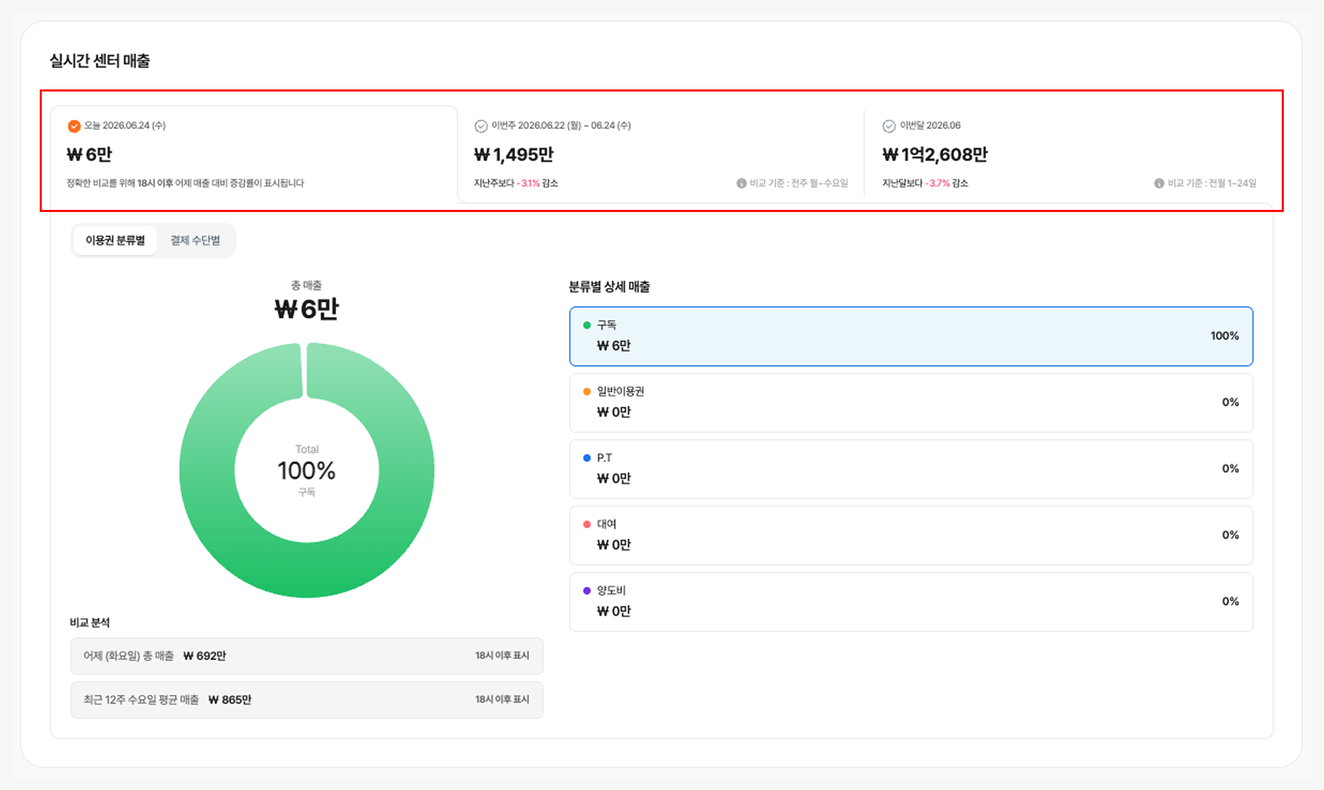Click info icon beside 비교 기준 : 전월 1~24일

[1159, 183]
